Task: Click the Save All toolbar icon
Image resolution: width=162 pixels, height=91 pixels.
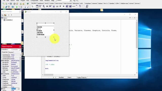Action: coord(14,4)
